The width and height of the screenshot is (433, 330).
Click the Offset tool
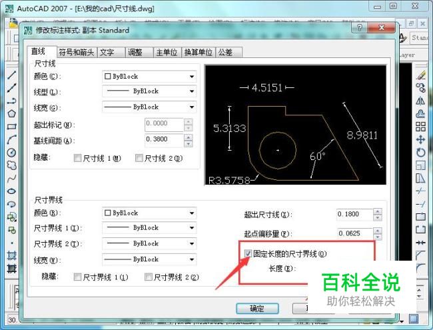point(420,113)
